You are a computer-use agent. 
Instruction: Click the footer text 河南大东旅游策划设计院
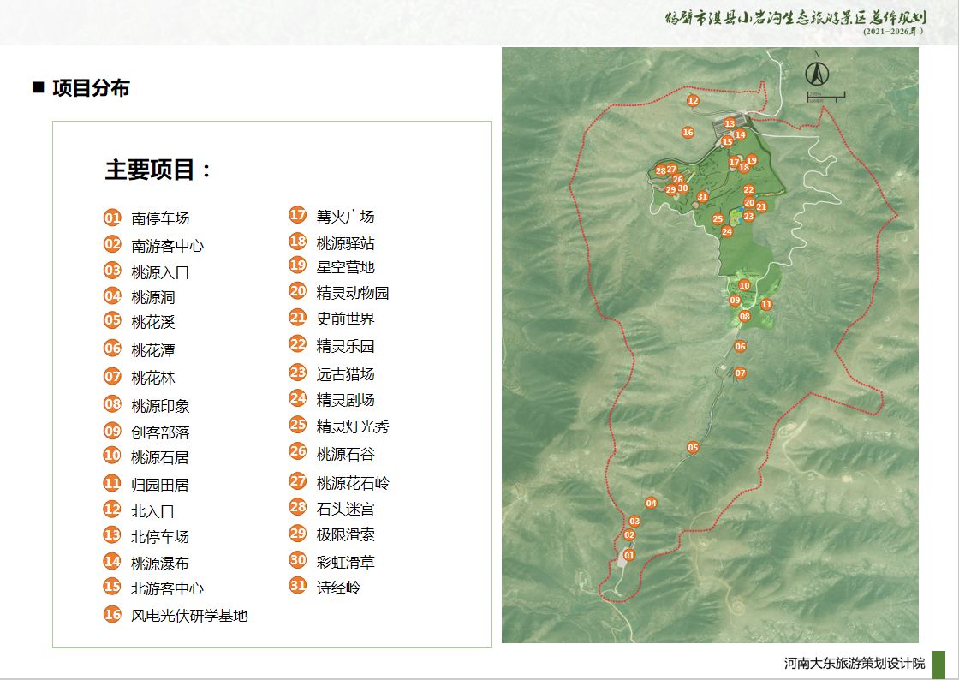(x=855, y=663)
